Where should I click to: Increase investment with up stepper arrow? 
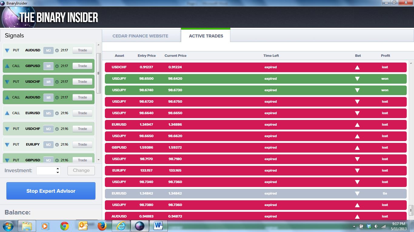[x=58, y=169]
